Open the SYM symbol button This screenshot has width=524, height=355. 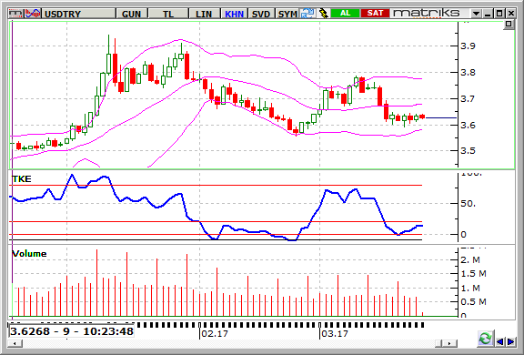pyautogui.click(x=287, y=14)
